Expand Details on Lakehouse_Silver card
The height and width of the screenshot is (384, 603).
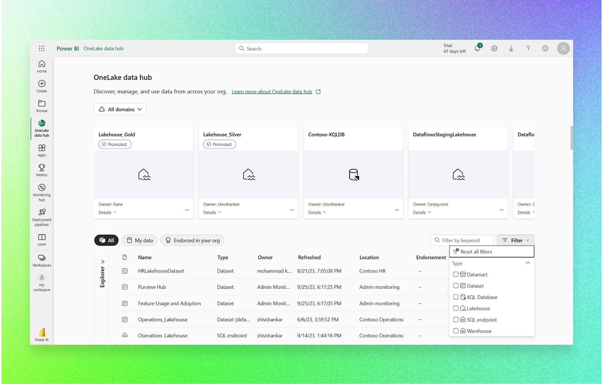click(x=212, y=212)
